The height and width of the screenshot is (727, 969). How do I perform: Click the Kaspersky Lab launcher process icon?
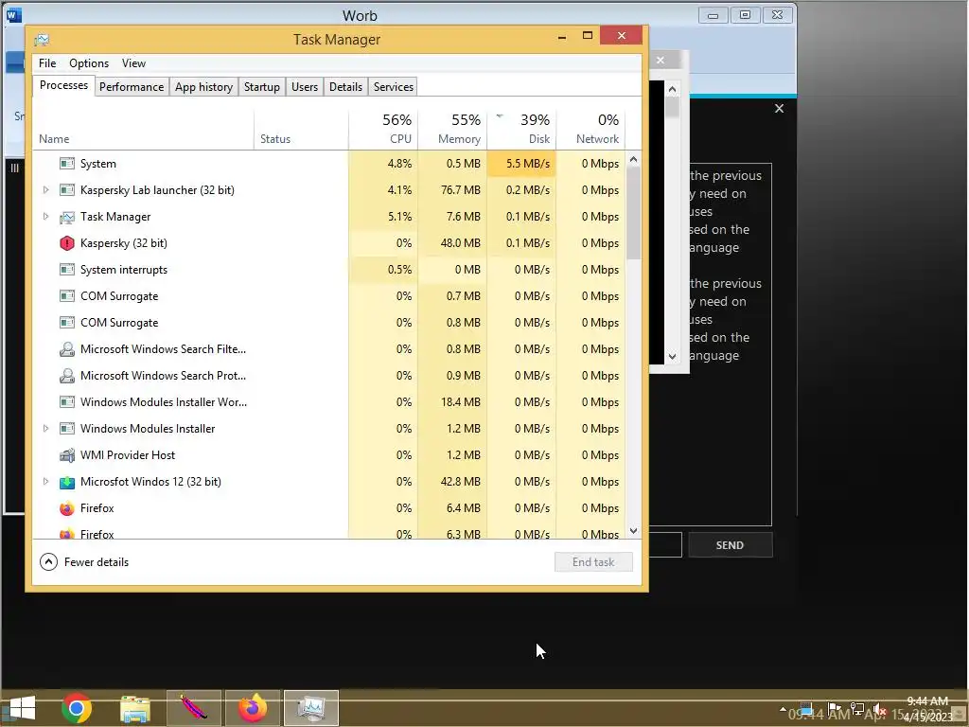(67, 190)
